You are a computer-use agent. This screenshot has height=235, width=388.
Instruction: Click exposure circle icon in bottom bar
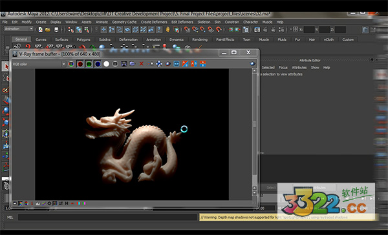pos(49,203)
